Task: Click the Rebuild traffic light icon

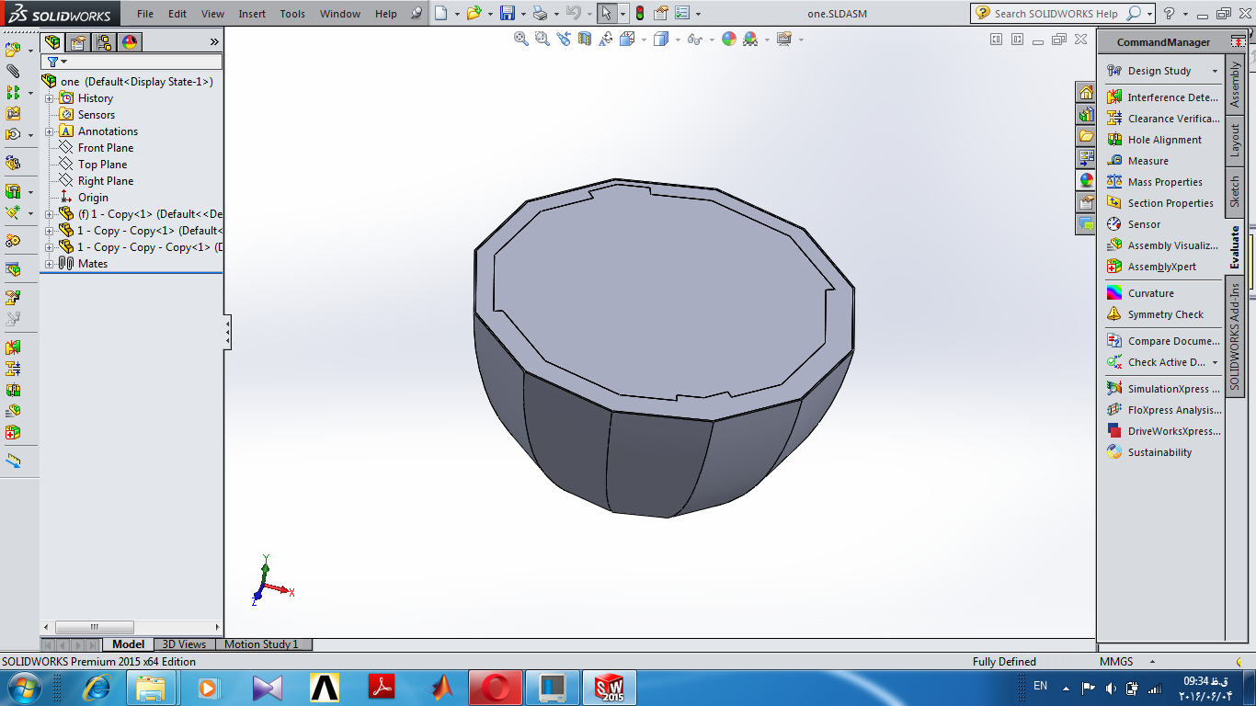Action: point(640,14)
